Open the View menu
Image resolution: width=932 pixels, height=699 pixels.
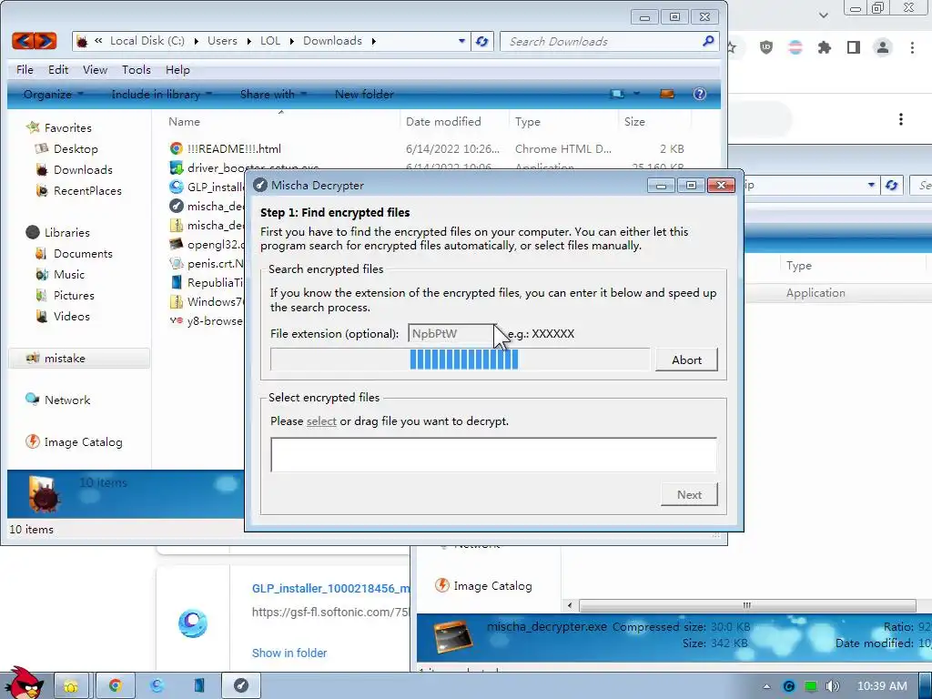pyautogui.click(x=95, y=69)
